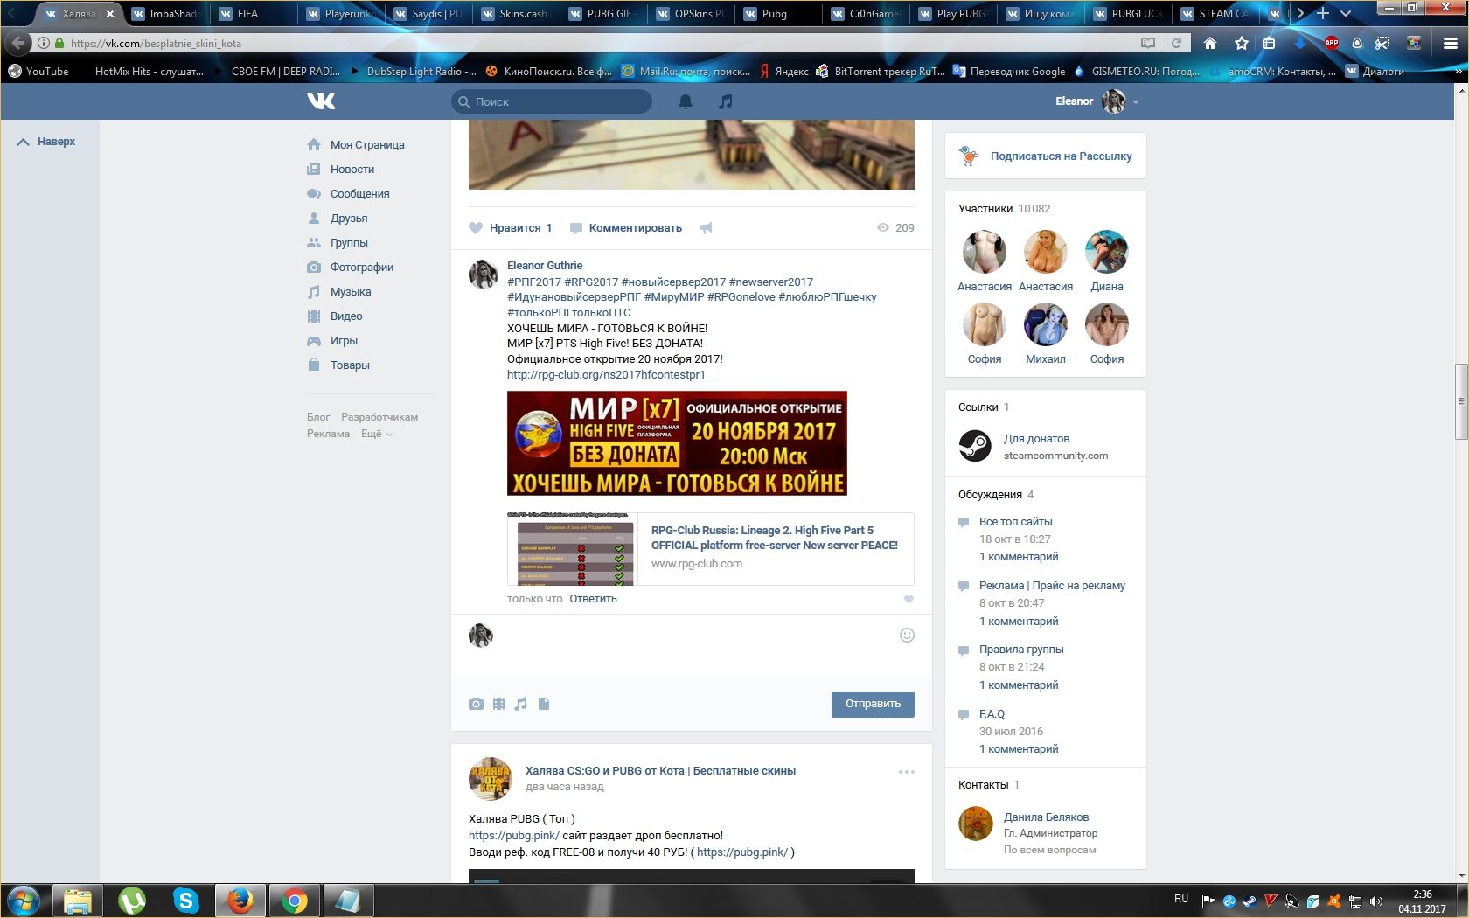The height and width of the screenshot is (918, 1469).
Task: Click the VK search field
Action: (x=552, y=101)
